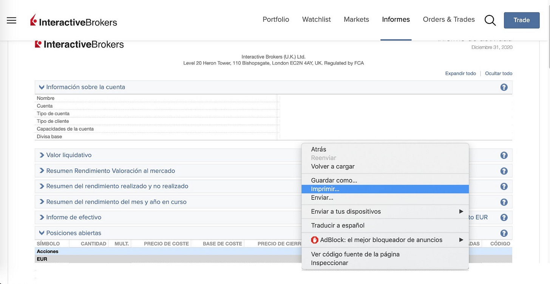Choose Volver a cargar in context menu
Viewport: 550px width, 284px height.
385,167
